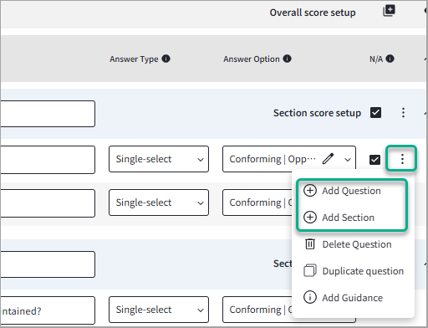428x328 pixels.
Task: Toggle the N/A checkbox beside the Conforming | Opp… option
Action: [374, 160]
